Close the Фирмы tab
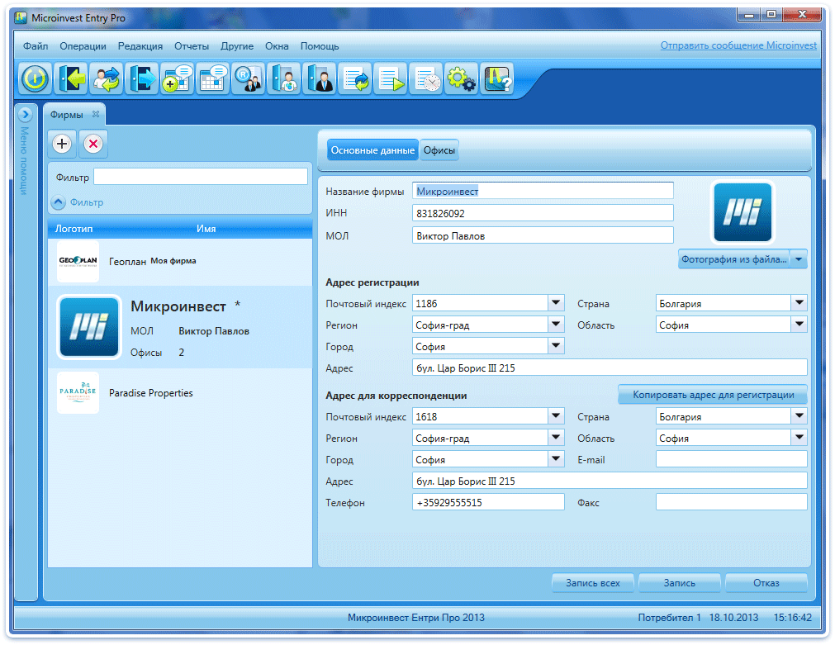 96,114
